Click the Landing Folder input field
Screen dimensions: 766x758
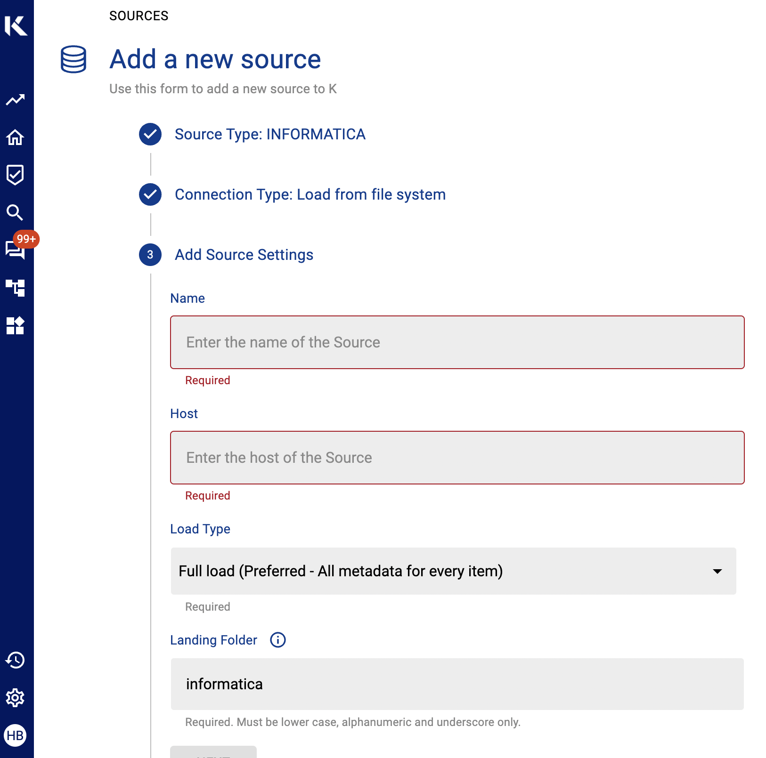point(457,684)
